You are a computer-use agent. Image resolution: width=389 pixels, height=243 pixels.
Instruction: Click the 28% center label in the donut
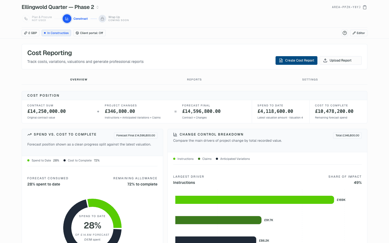(x=92, y=225)
